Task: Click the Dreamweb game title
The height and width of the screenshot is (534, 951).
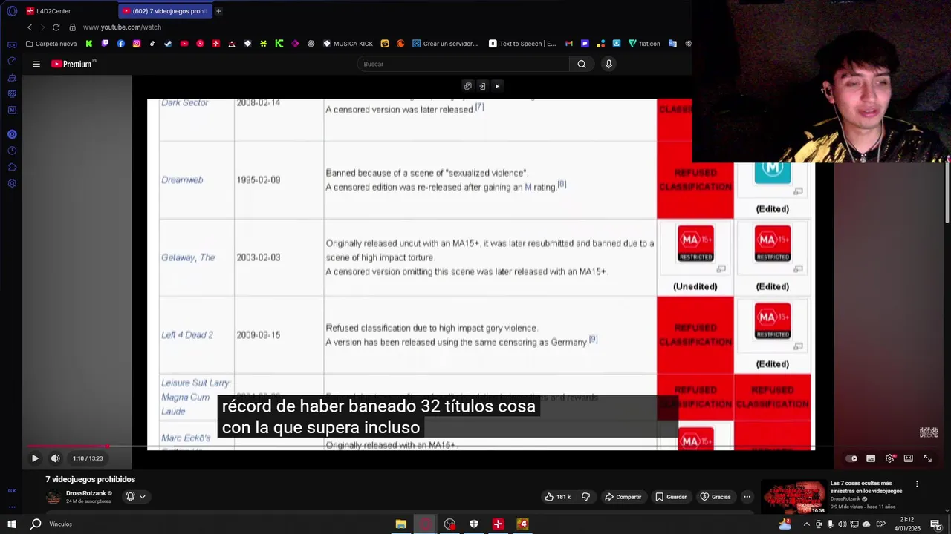Action: coord(182,180)
